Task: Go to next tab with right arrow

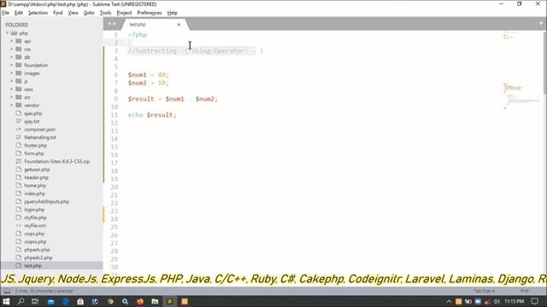Action: 115,24
